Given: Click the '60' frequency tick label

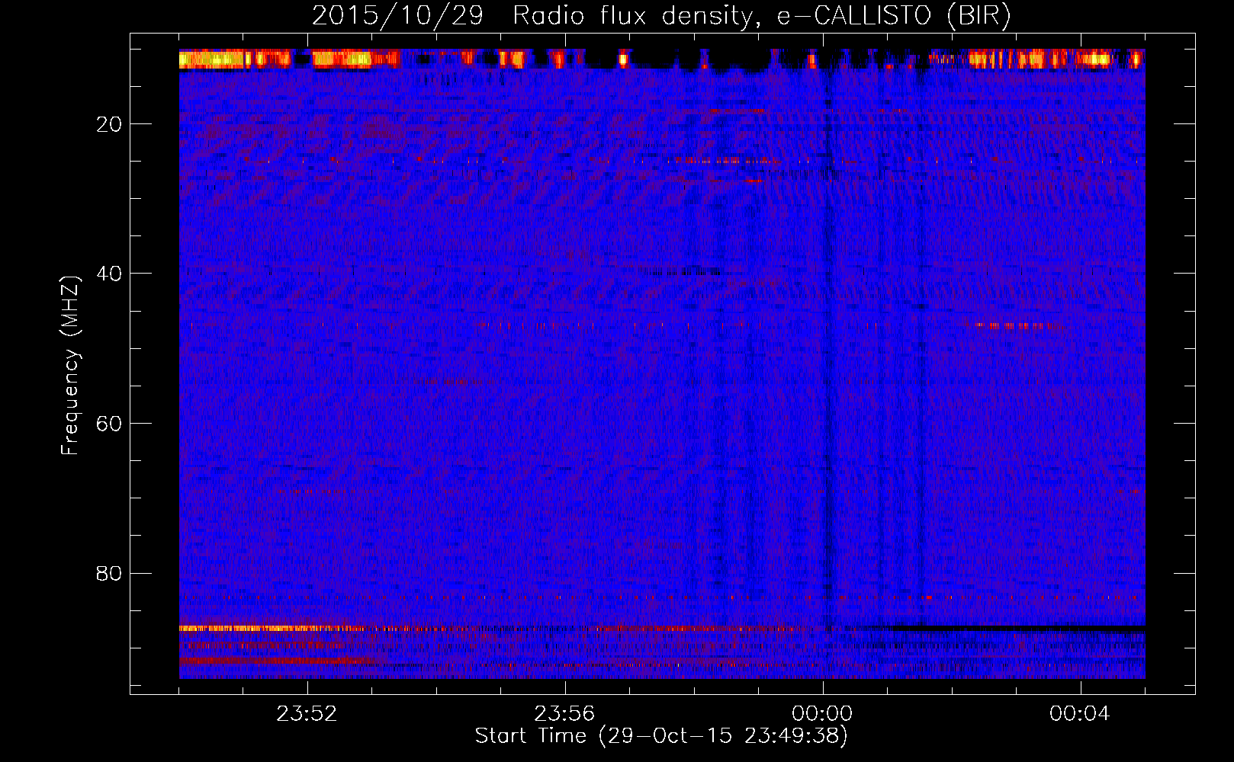Looking at the screenshot, I should tap(110, 424).
